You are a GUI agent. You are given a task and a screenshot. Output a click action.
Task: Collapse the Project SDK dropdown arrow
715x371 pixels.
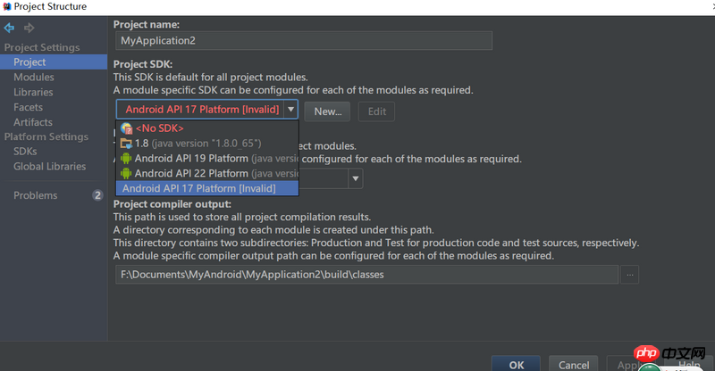coord(290,110)
